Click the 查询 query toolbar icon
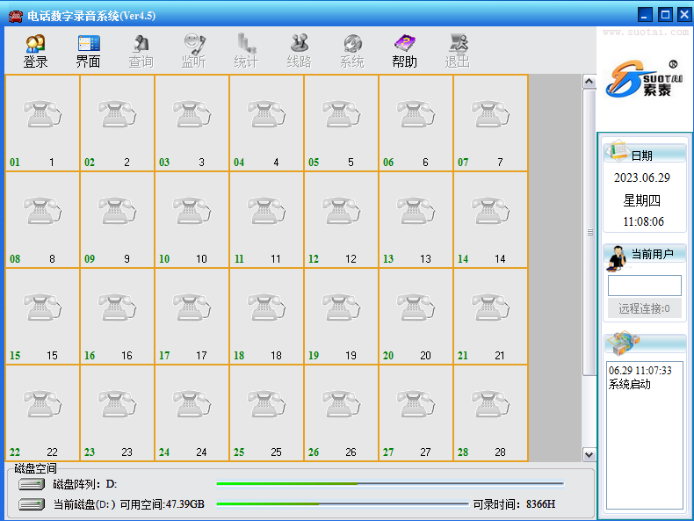The height and width of the screenshot is (521, 694). tap(141, 51)
